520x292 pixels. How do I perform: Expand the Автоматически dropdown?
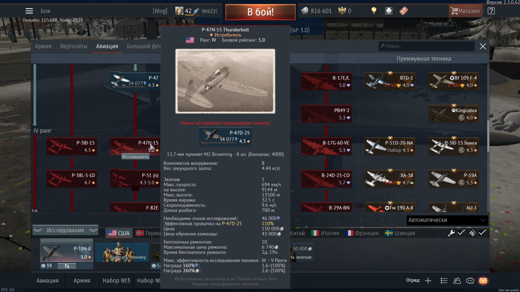pyautogui.click(x=447, y=220)
